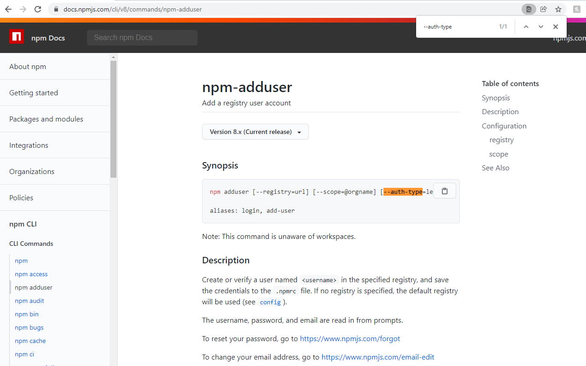
Task: Open the npmjs.com/forgot link
Action: [350, 339]
